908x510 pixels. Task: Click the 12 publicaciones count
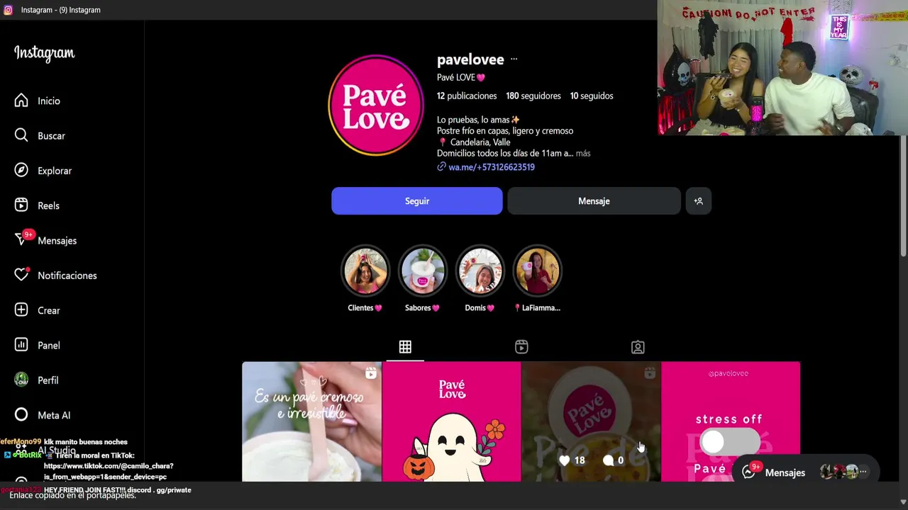click(x=467, y=96)
